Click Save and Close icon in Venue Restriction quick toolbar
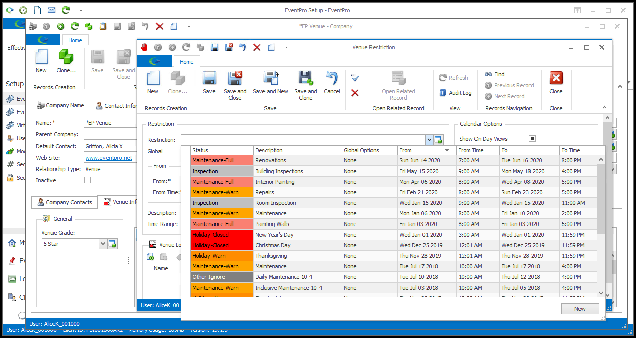 [x=229, y=47]
